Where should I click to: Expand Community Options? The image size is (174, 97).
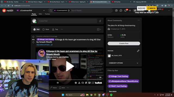click(x=124, y=63)
